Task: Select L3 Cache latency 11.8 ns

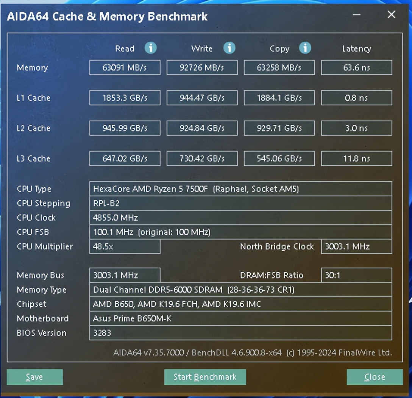Action: pos(357,158)
